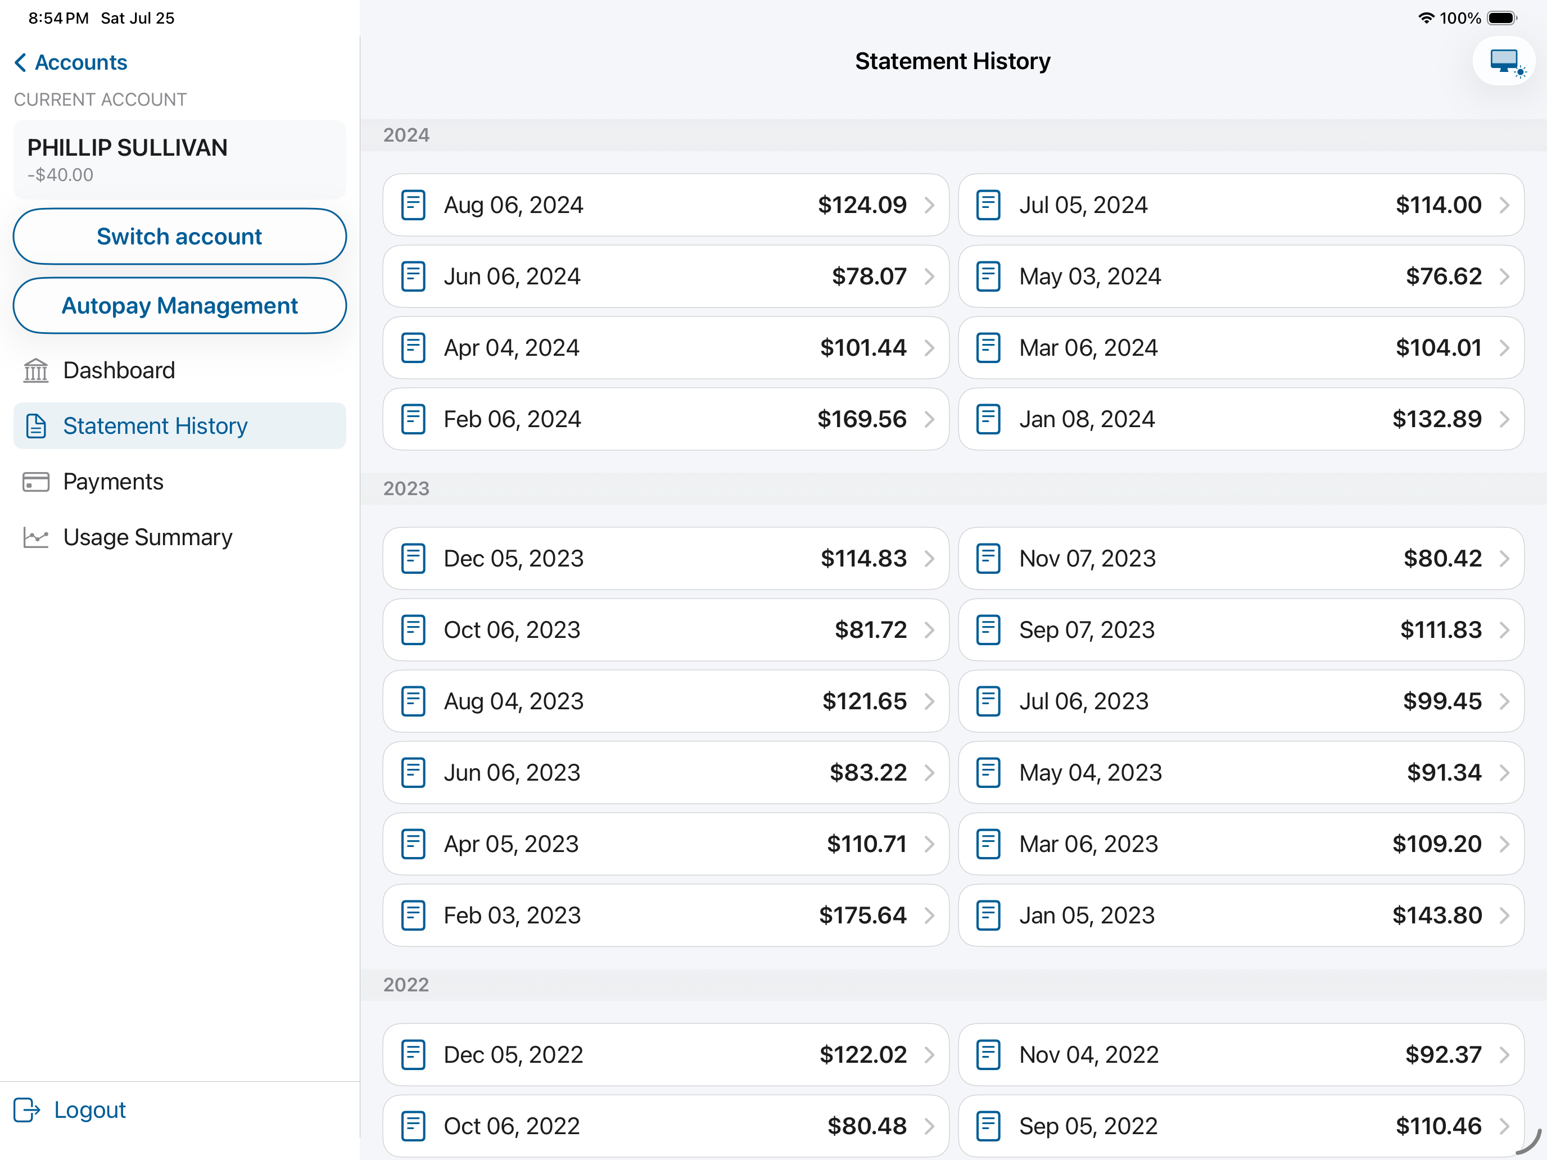The width and height of the screenshot is (1547, 1160).
Task: Open the Payments section
Action: point(180,482)
